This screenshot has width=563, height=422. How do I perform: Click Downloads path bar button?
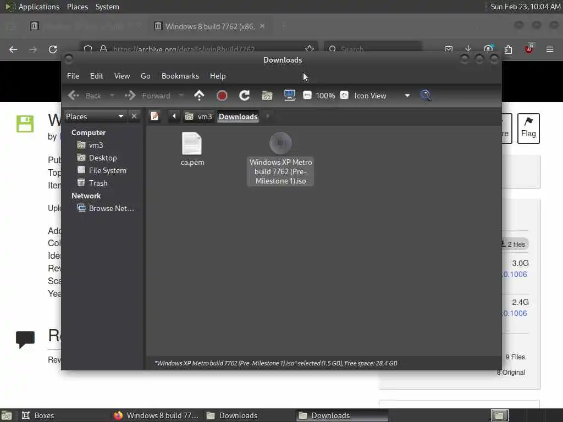pyautogui.click(x=238, y=116)
